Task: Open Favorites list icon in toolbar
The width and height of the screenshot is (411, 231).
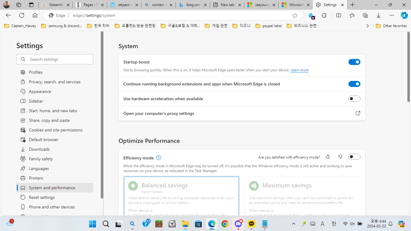Action: (x=352, y=15)
